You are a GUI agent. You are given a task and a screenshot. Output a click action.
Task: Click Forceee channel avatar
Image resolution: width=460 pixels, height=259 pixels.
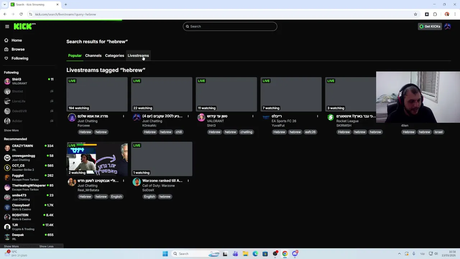coord(72,117)
